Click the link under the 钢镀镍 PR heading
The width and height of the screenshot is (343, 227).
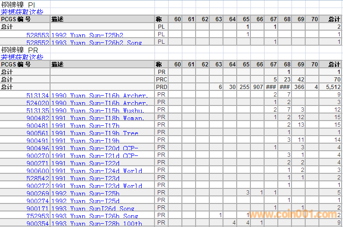[x=22, y=57]
